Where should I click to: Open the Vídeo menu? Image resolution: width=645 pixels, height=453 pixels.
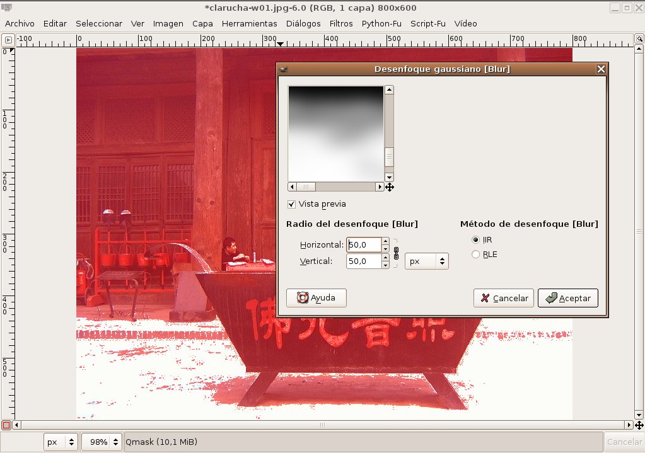465,24
